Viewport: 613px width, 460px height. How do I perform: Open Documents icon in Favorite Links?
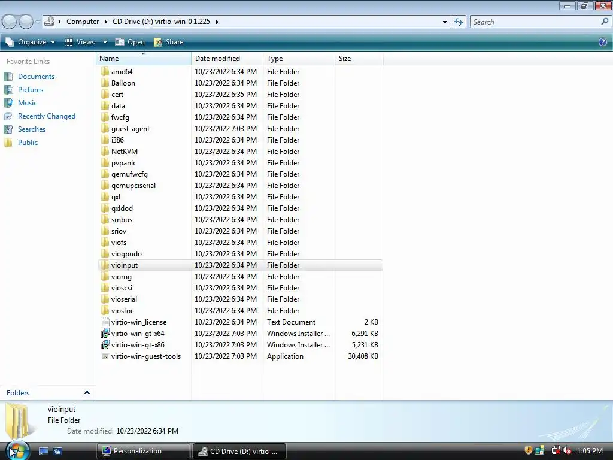(x=8, y=77)
